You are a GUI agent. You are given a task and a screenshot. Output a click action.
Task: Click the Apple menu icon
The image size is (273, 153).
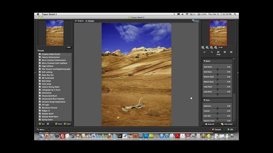click(38, 14)
